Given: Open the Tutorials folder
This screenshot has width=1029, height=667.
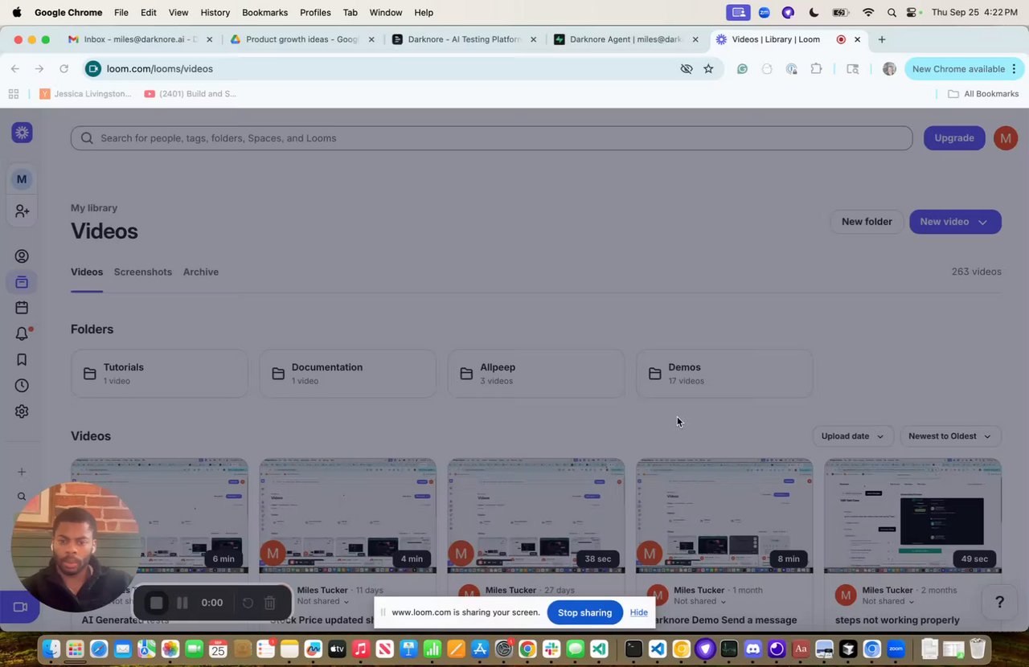Looking at the screenshot, I should pos(159,374).
